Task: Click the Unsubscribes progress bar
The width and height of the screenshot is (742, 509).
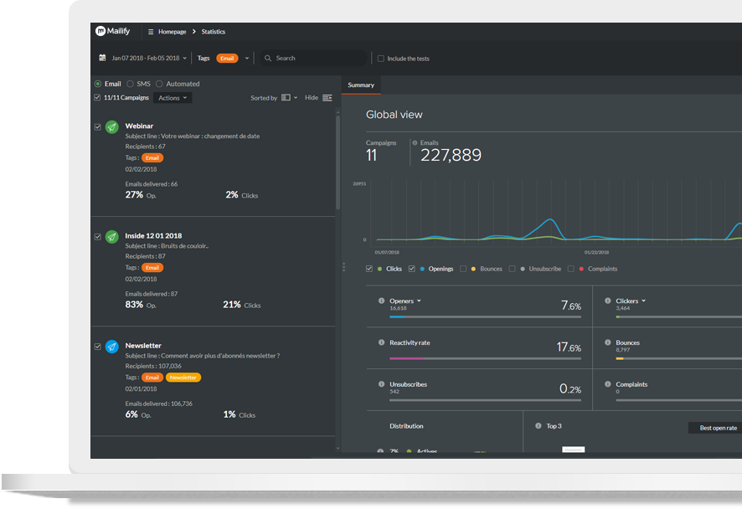Action: point(485,400)
